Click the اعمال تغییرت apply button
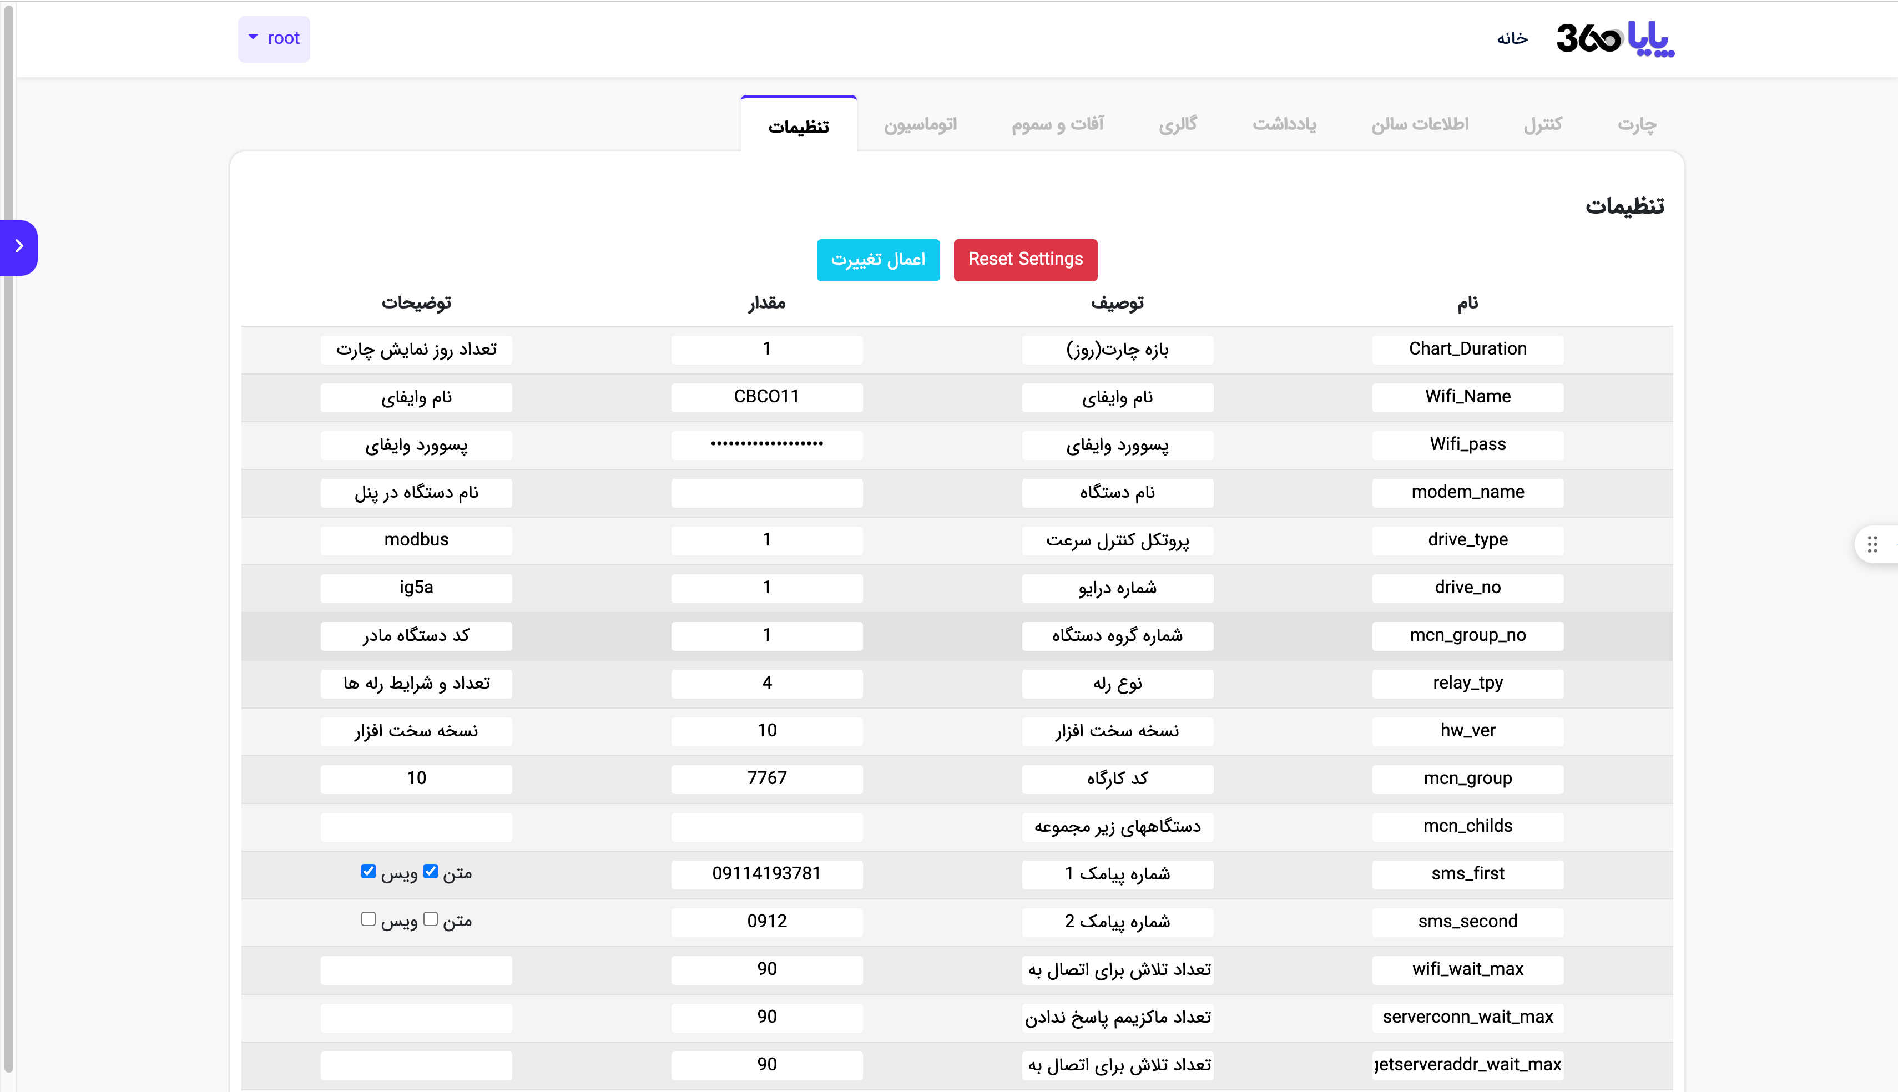 click(x=877, y=260)
